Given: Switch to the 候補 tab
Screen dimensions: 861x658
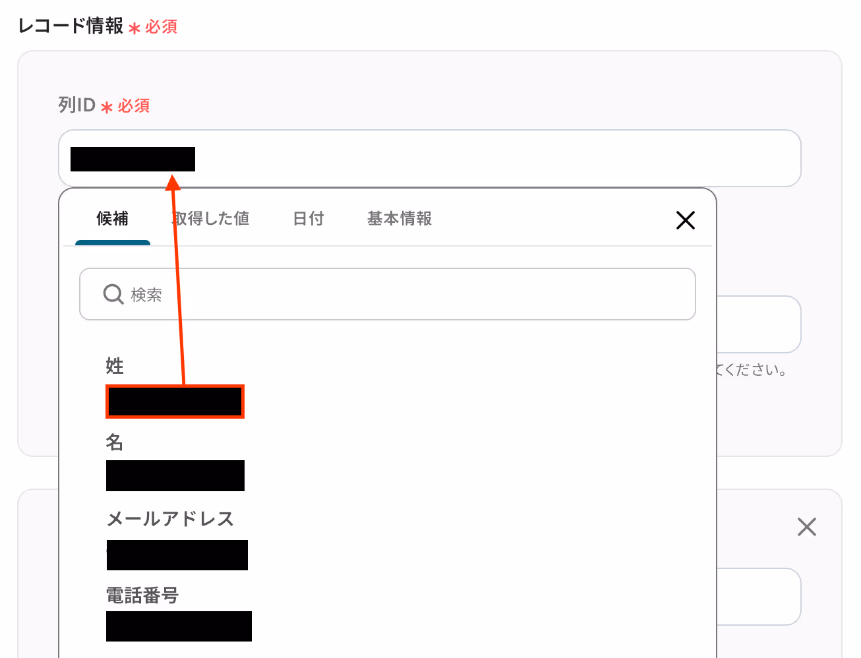Looking at the screenshot, I should [x=113, y=219].
